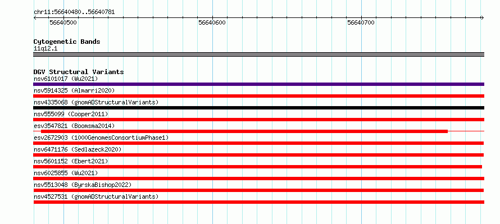Viewport: 500px width, 224px height.
Task: Click the nsv555099 (Cooper2011) label
Action: (71, 114)
